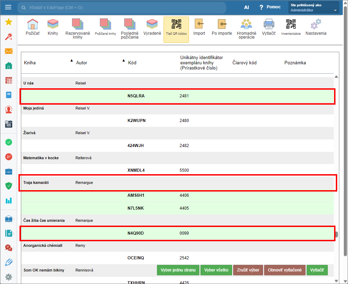This screenshot has width=348, height=284.
Task: Open the hamburger menu at top left
Action: tap(8, 7)
